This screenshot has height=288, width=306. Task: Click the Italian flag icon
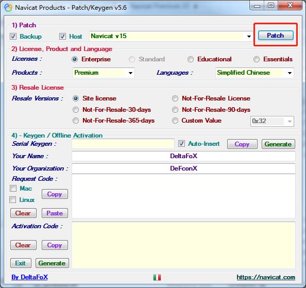click(157, 277)
